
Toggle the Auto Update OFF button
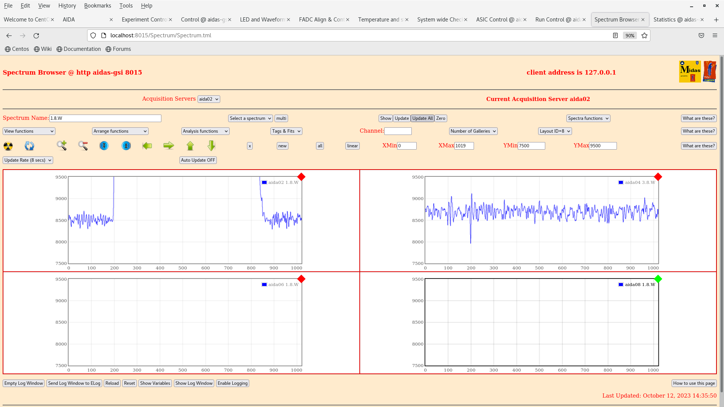tap(198, 160)
